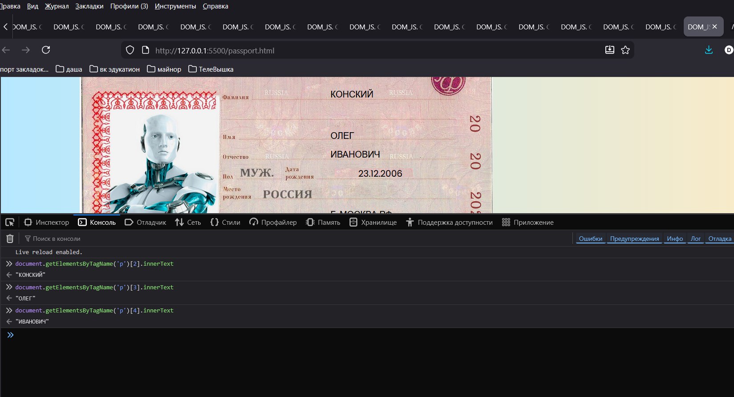Reload the current page
This screenshot has width=734, height=397.
(x=46, y=50)
